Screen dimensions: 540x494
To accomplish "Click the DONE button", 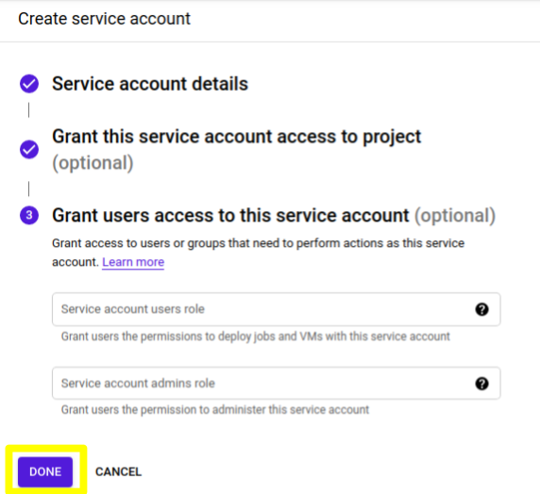I will 45,471.
